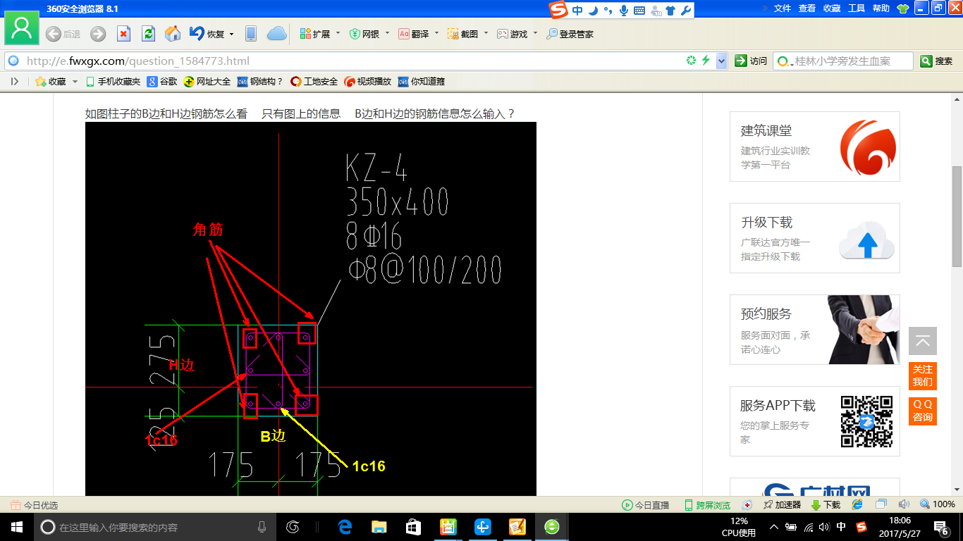Open the 加速器 accelerator in status bar
The height and width of the screenshot is (541, 963).
(782, 505)
